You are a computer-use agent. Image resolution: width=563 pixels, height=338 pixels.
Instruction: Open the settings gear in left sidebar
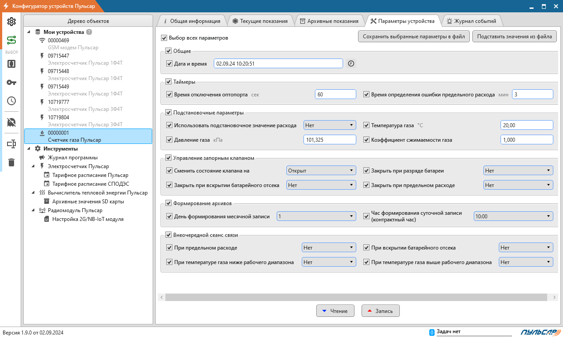click(11, 22)
